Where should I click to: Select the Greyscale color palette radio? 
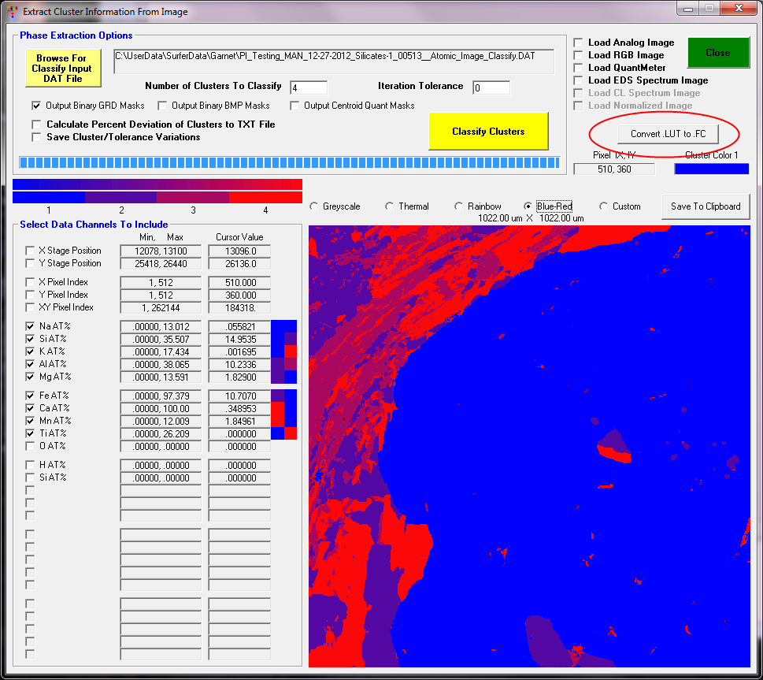[314, 206]
